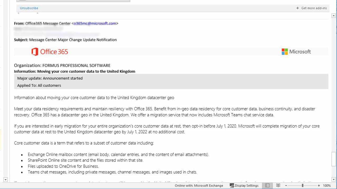This screenshot has height=189, width=337.
Task: Click 'SharePoint Online site content' bullet
Action: tap(86, 160)
